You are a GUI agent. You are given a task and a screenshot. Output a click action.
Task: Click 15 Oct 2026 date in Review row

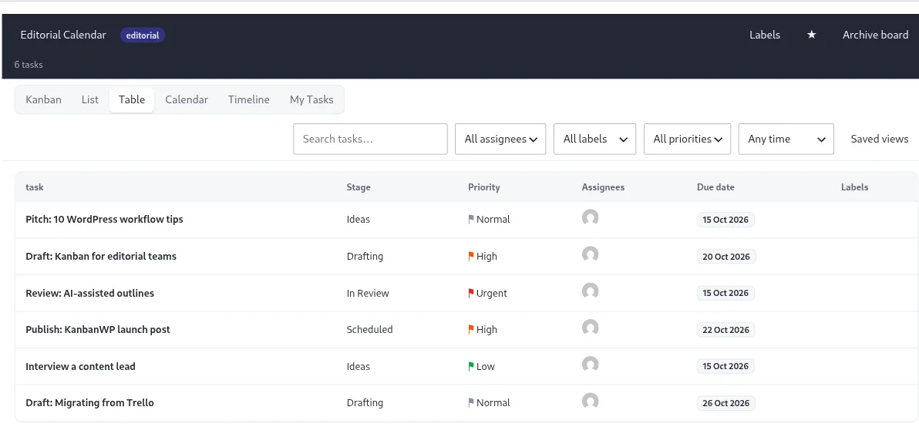coord(725,293)
